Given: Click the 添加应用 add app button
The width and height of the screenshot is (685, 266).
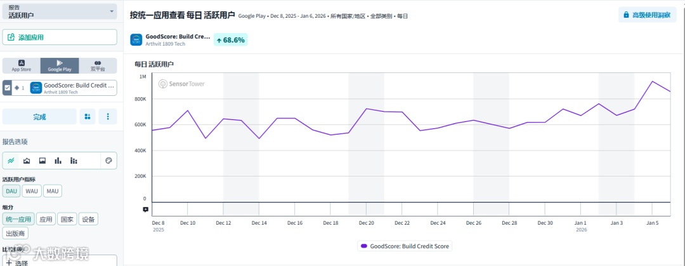Looking at the screenshot, I should coord(60,37).
